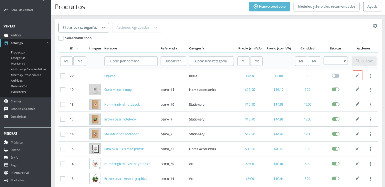Tick checkbox for Customizable mug

click(x=63, y=90)
